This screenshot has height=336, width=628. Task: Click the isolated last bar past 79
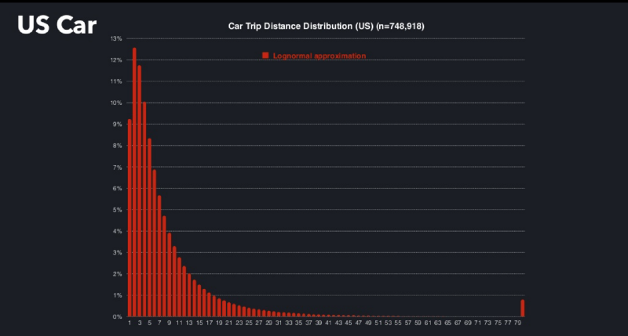pyautogui.click(x=523, y=308)
